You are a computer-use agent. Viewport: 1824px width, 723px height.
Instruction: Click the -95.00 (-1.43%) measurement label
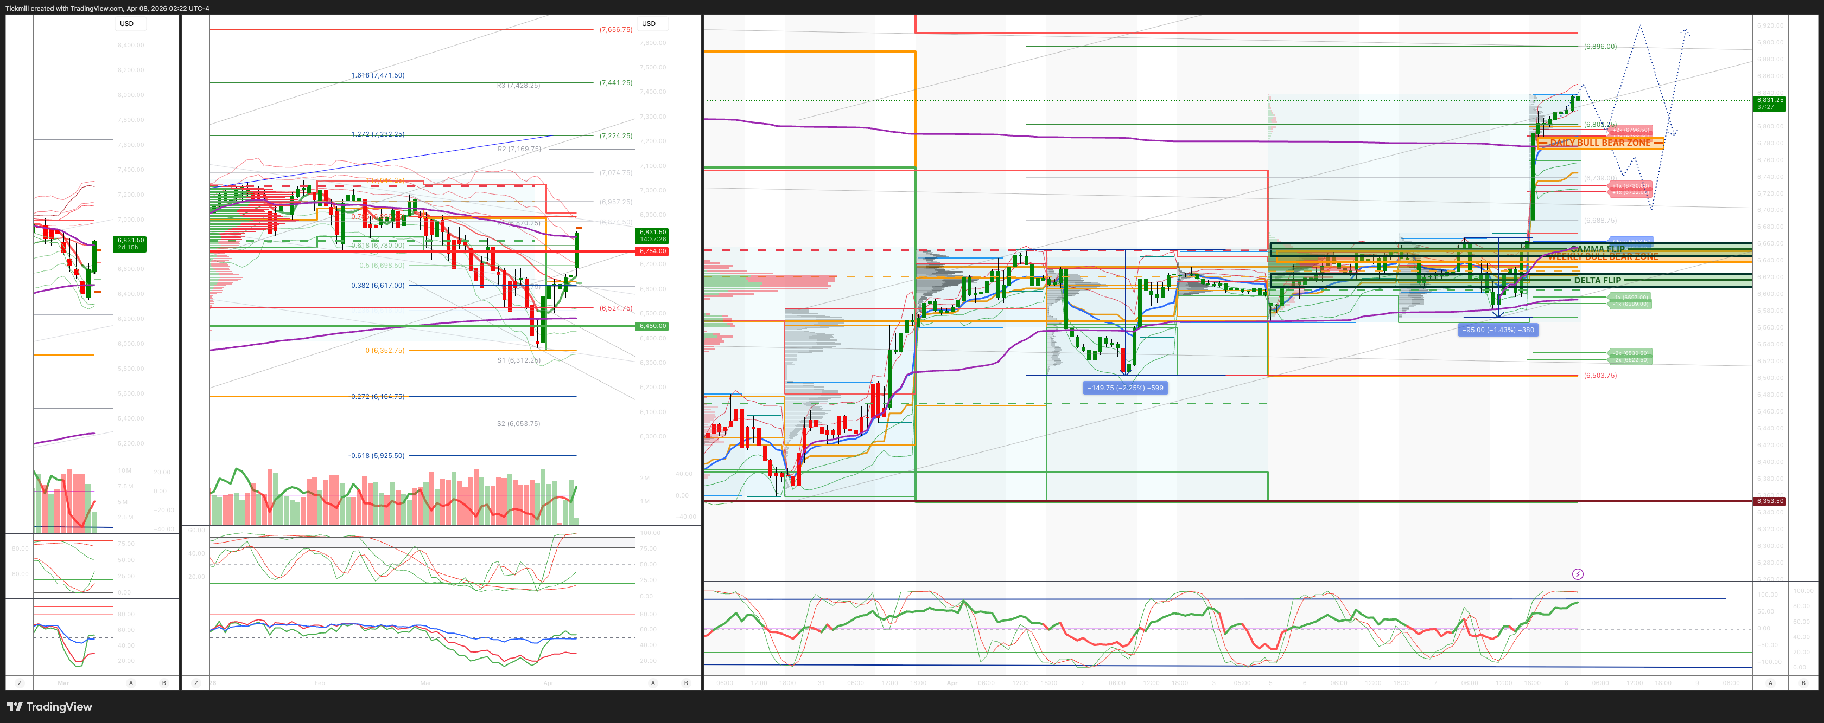pyautogui.click(x=1498, y=330)
